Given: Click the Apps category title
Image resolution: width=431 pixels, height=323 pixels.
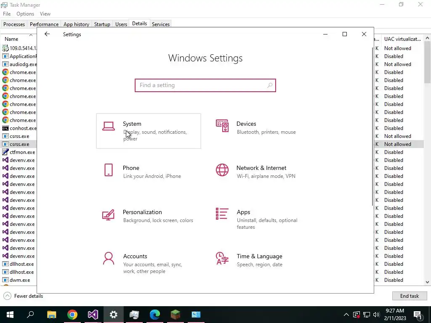Looking at the screenshot, I should [244, 212].
